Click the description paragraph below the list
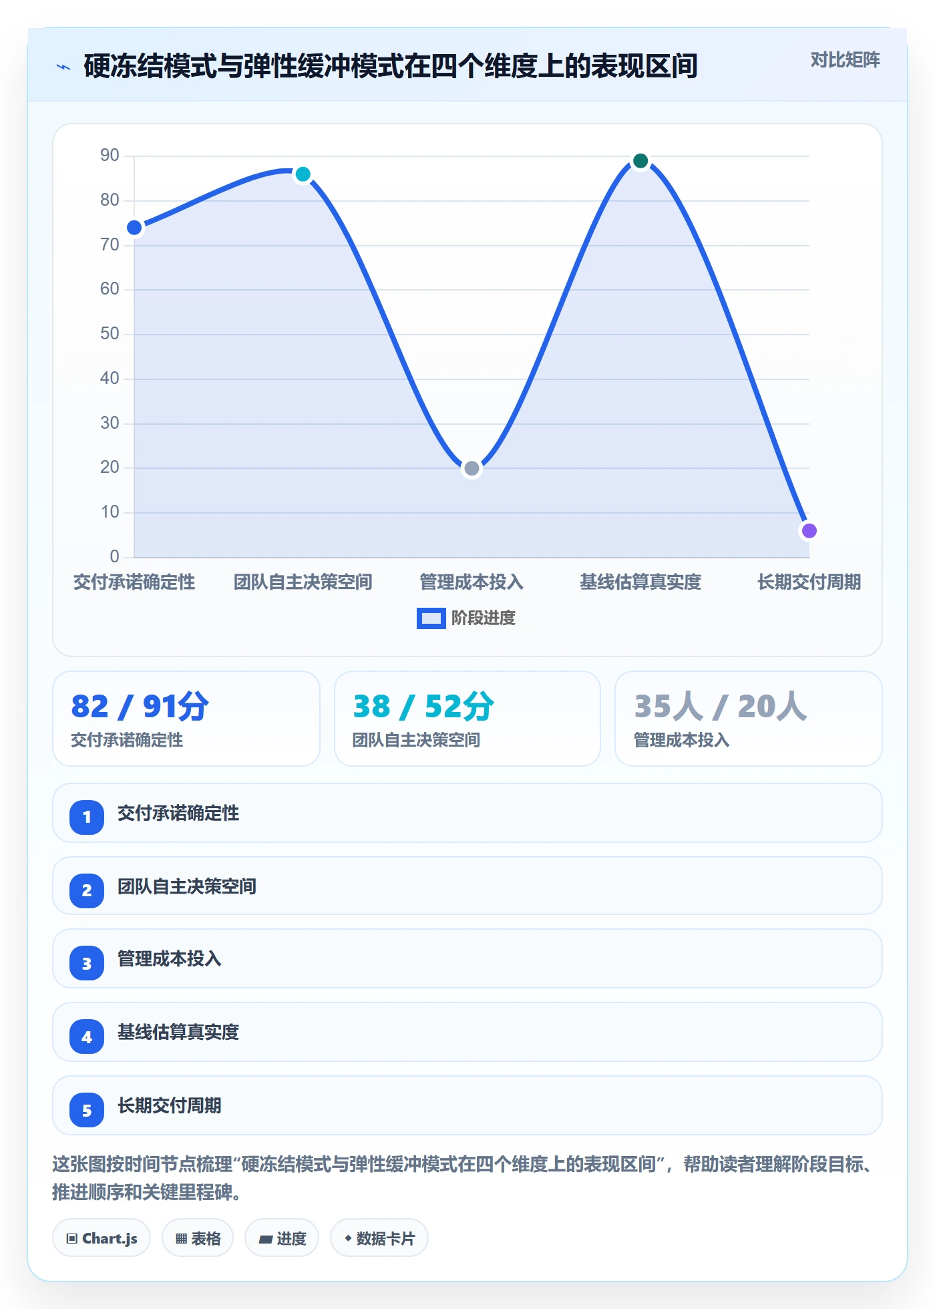This screenshot has width=935, height=1309. tap(462, 1178)
